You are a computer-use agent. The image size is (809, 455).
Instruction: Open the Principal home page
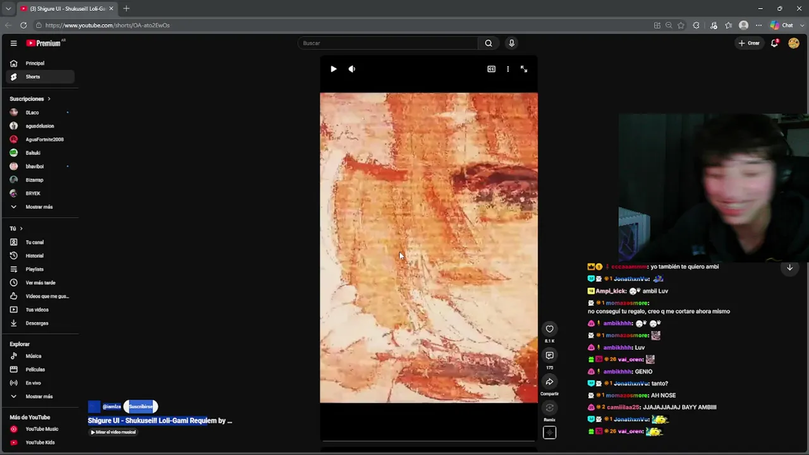click(40, 63)
